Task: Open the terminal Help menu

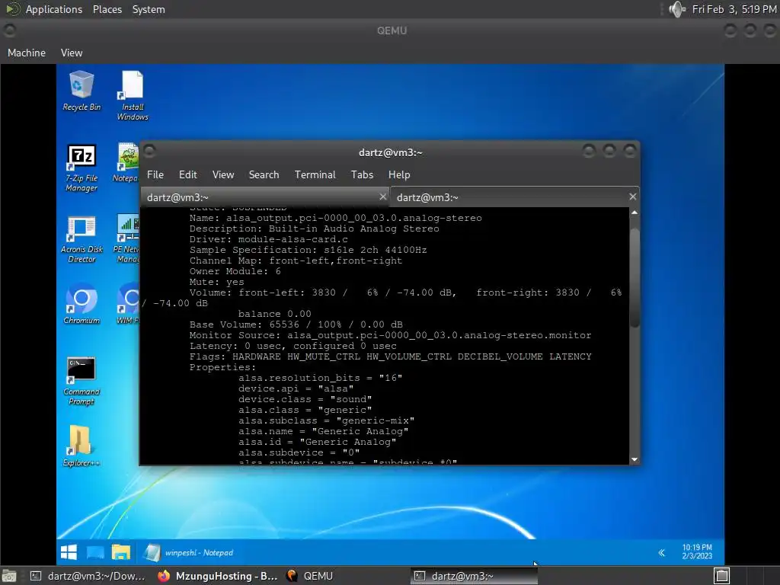Action: (399, 174)
